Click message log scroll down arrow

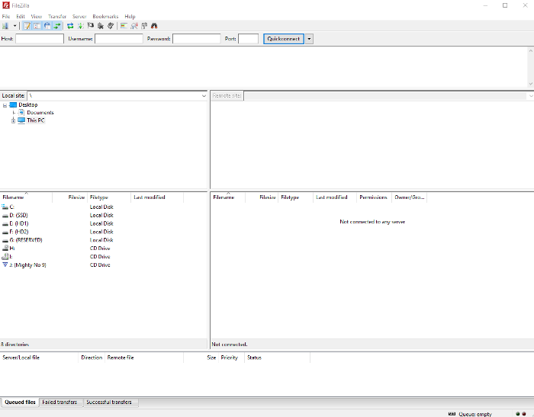click(x=531, y=83)
